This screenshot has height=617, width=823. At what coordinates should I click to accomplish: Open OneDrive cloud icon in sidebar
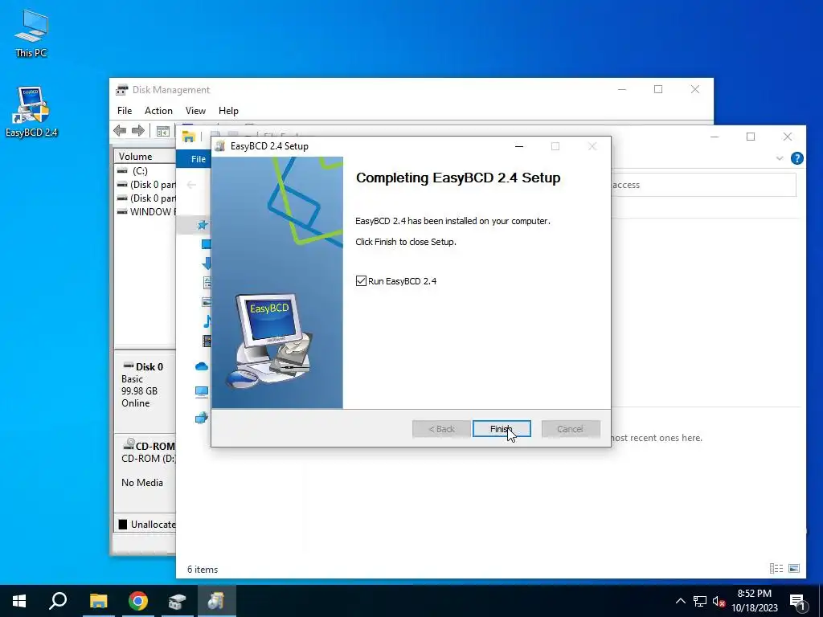point(202,366)
